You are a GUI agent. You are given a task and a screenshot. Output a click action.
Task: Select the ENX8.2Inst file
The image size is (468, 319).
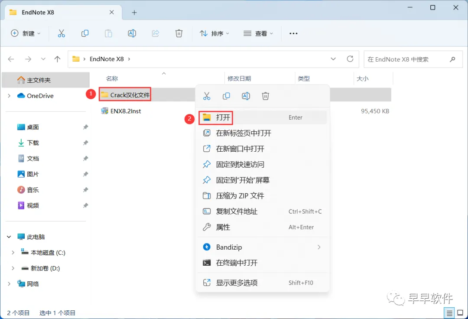(121, 111)
